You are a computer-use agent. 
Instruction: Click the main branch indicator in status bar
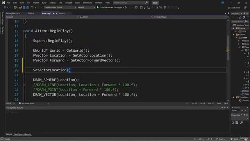(220, 139)
